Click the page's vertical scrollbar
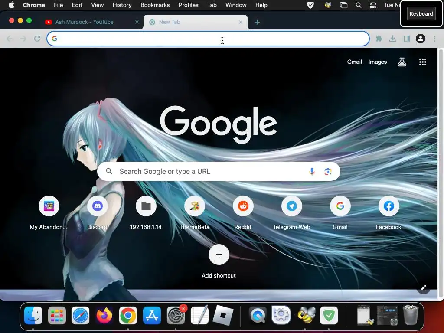This screenshot has width=444, height=333. tap(440, 173)
